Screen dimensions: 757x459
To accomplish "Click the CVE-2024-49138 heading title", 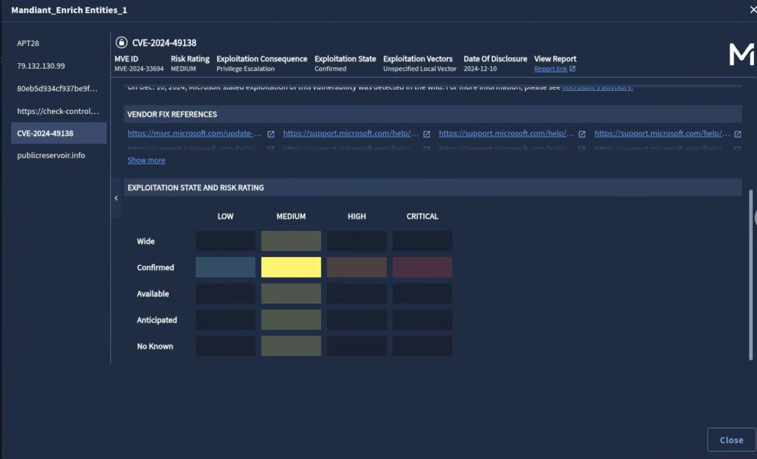I will tap(164, 43).
